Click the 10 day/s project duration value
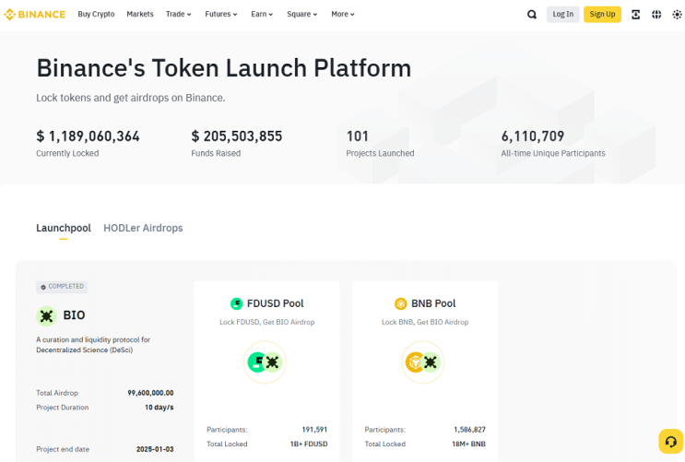Screen dimensions: 685x462 tap(159, 408)
